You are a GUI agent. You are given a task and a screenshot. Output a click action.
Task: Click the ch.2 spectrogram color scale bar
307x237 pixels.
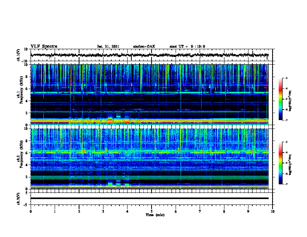pos(280,163)
